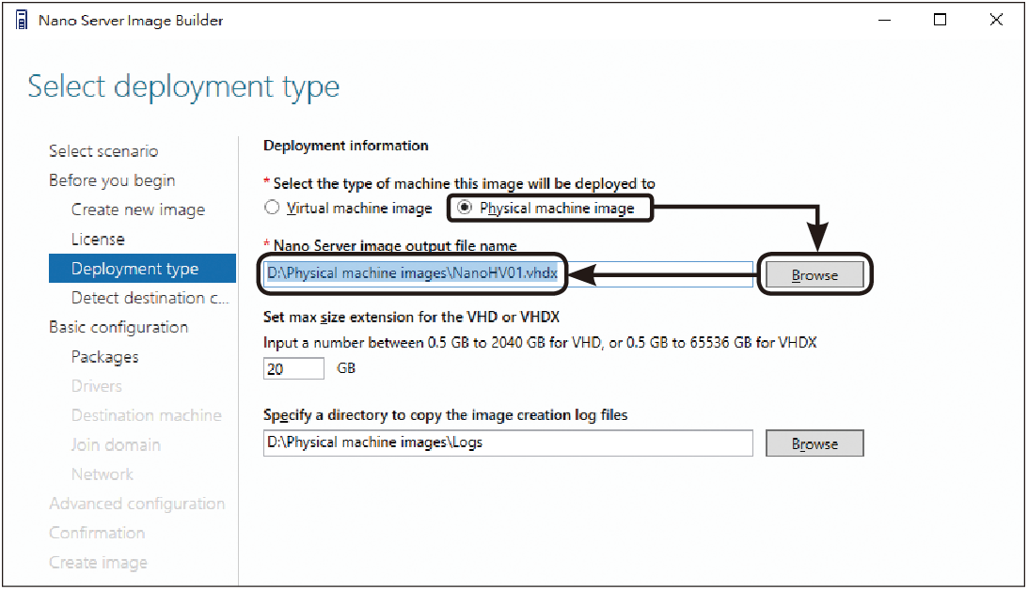Minimize the Nano Server Image Builder window

tap(884, 20)
